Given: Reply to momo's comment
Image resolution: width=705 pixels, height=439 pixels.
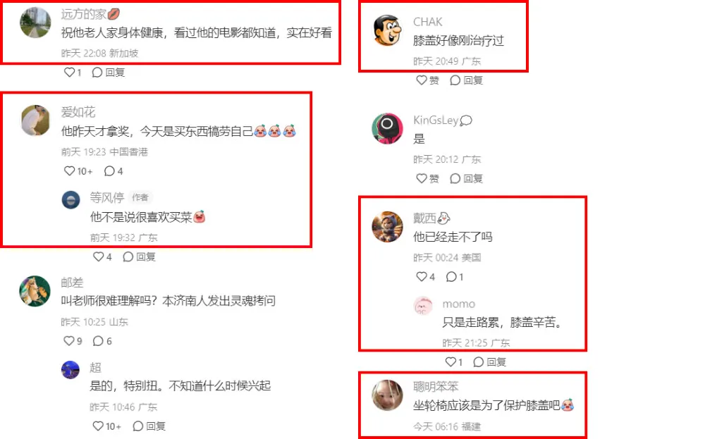Looking at the screenshot, I should (490, 361).
